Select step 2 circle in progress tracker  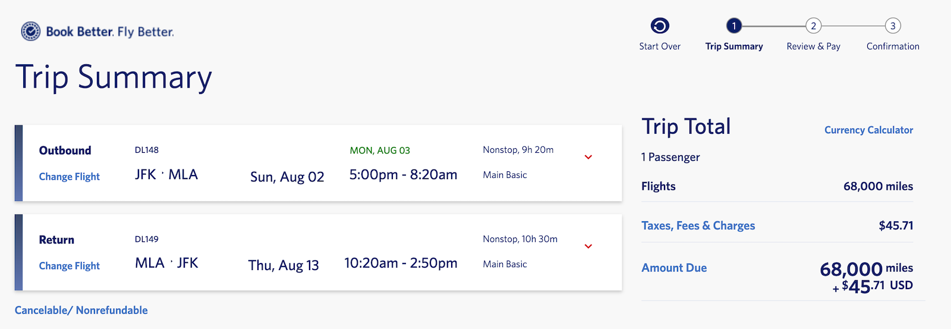[x=814, y=26]
